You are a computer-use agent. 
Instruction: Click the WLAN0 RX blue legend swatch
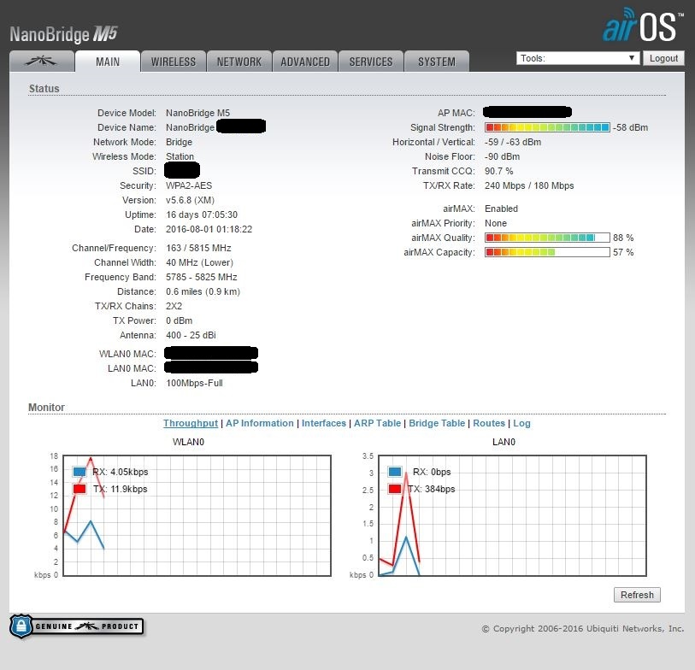80,471
